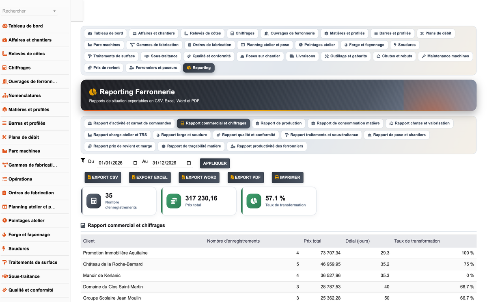Click the coins icon on Prix total card
The image size is (487, 302).
click(174, 201)
